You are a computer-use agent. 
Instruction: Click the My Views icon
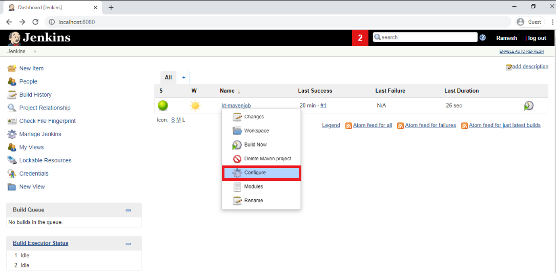pyautogui.click(x=12, y=147)
